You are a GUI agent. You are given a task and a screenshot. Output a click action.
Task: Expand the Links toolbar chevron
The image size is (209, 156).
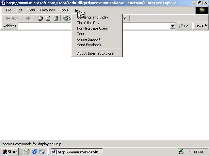click(206, 25)
